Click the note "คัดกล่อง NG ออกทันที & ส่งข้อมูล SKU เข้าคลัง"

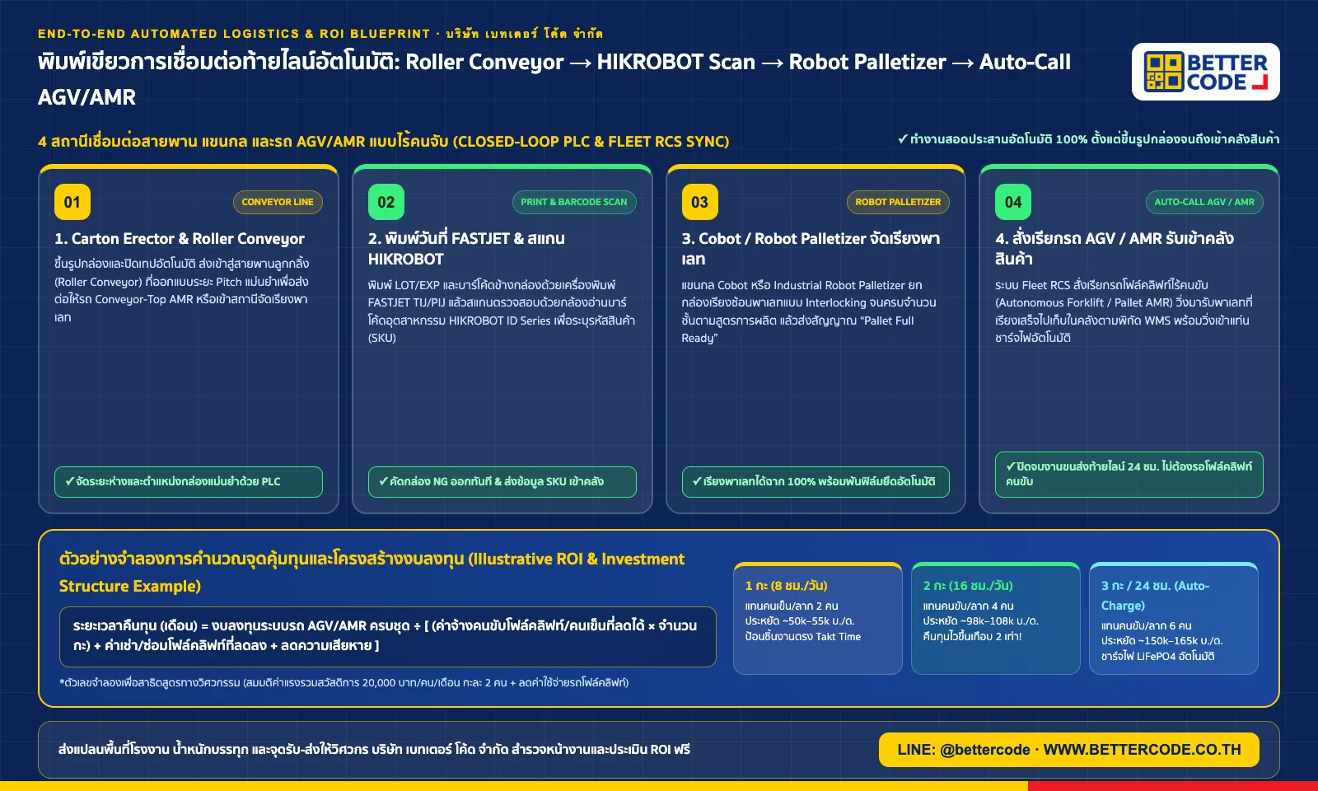pyautogui.click(x=502, y=482)
